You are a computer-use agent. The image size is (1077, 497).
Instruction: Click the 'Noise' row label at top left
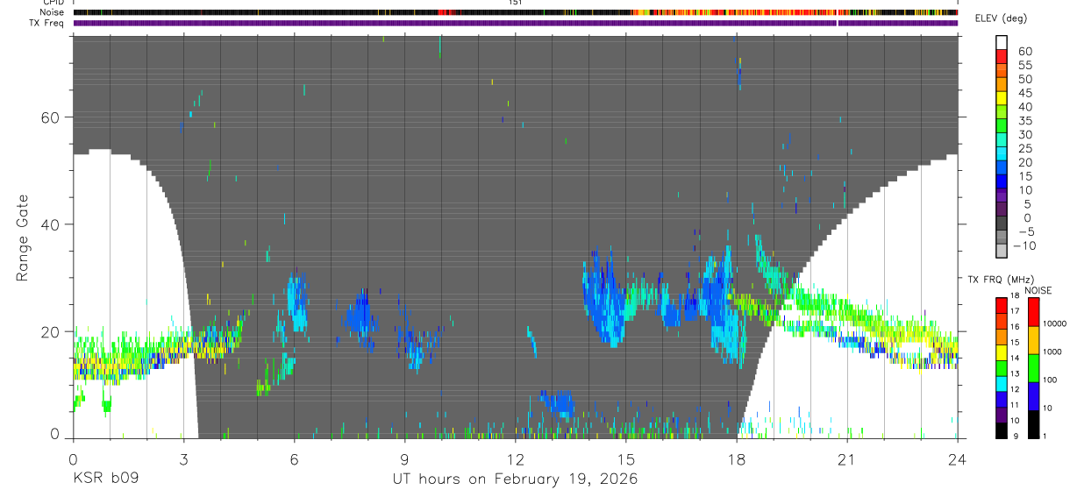tap(53, 12)
